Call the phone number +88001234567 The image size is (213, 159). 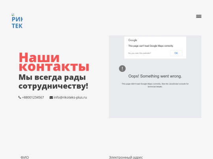[x=33, y=97]
